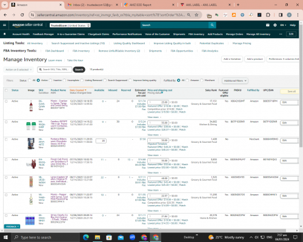Click the magnifier icon in the top search bar
The image size is (303, 242).
[212, 25]
